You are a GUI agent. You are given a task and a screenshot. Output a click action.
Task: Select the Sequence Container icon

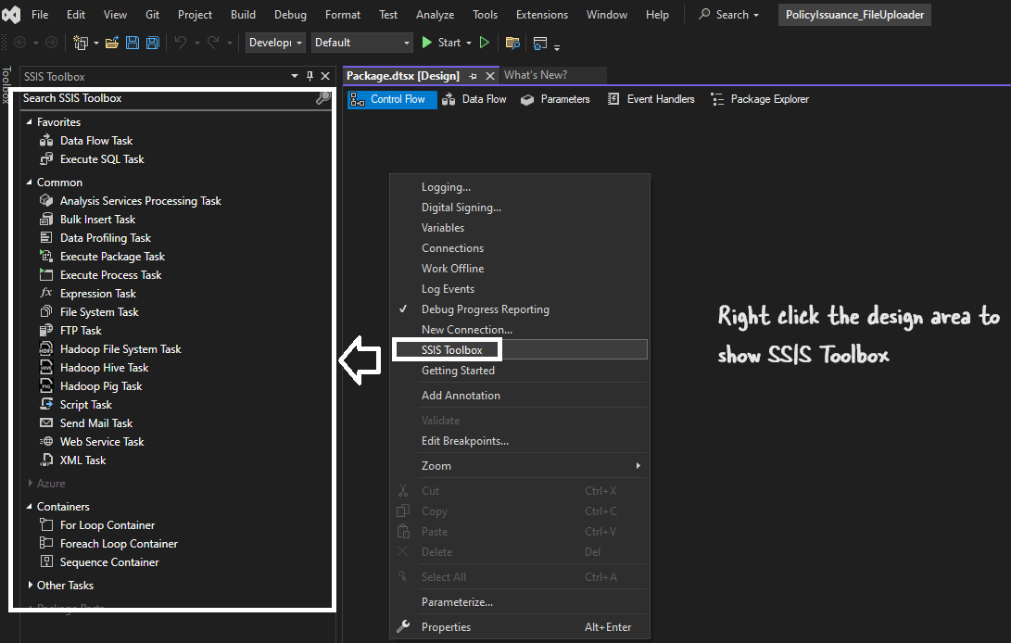click(46, 561)
